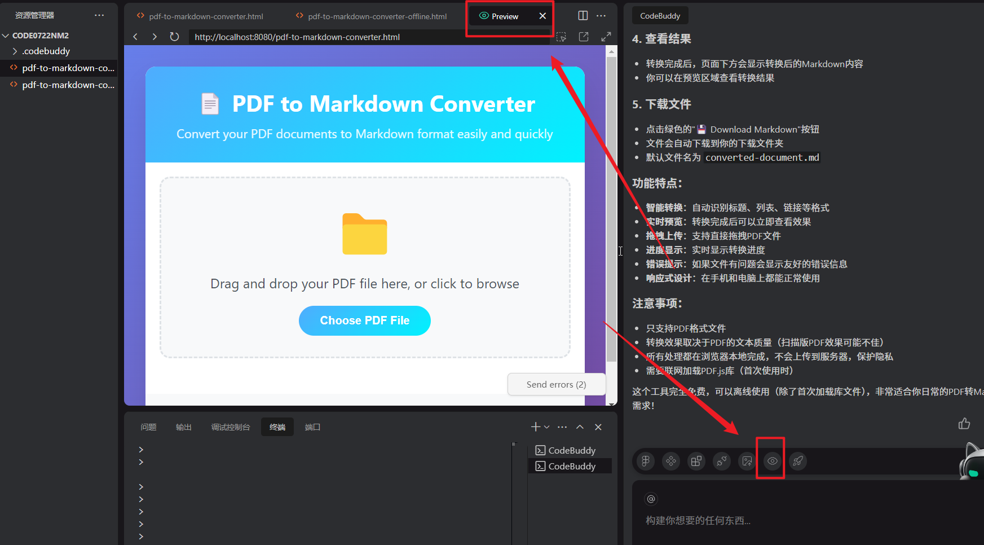The height and width of the screenshot is (545, 984).
Task: Open the 调试控制台 panel tab
Action: [x=231, y=427]
